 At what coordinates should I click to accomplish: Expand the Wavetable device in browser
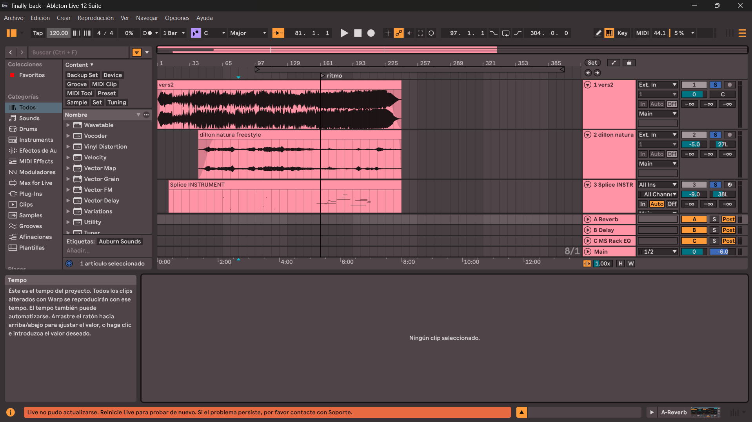click(x=68, y=125)
